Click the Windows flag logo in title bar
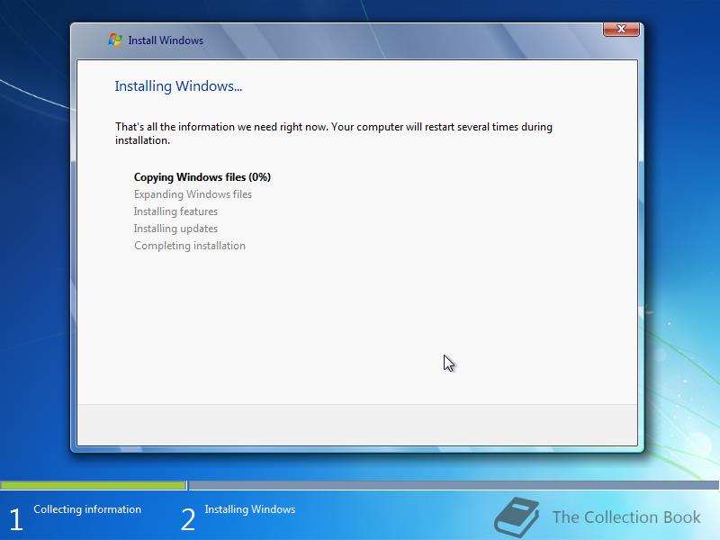Image resolution: width=720 pixels, height=540 pixels. (115, 40)
